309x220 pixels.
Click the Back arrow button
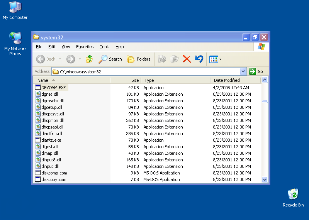[x=46, y=59]
